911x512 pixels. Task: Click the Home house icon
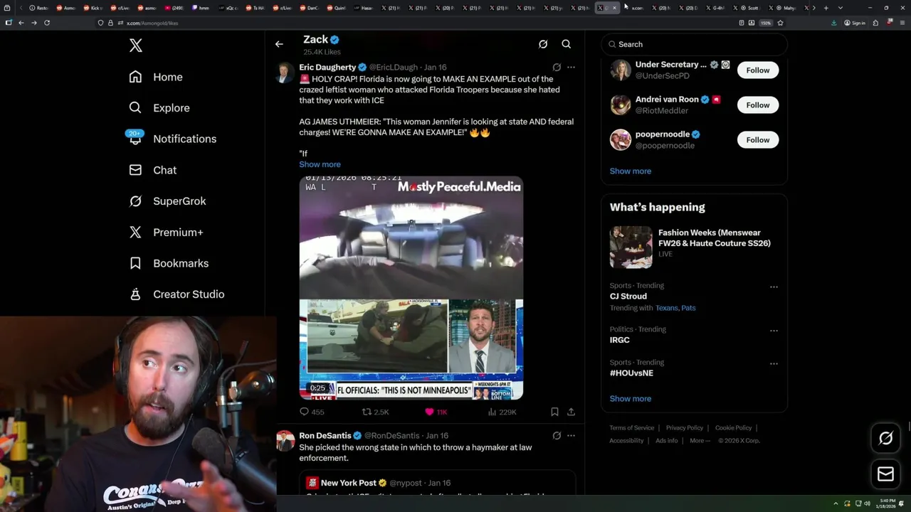135,77
